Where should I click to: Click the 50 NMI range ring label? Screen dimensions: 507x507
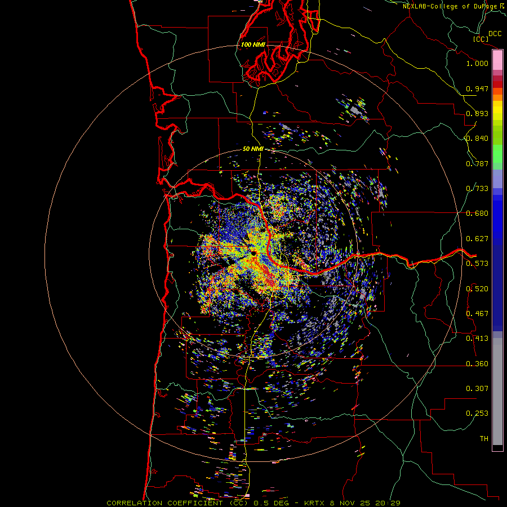pos(253,149)
